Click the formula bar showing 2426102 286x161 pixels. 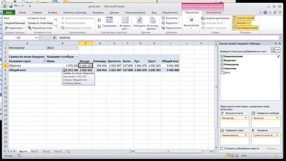(x=168, y=38)
